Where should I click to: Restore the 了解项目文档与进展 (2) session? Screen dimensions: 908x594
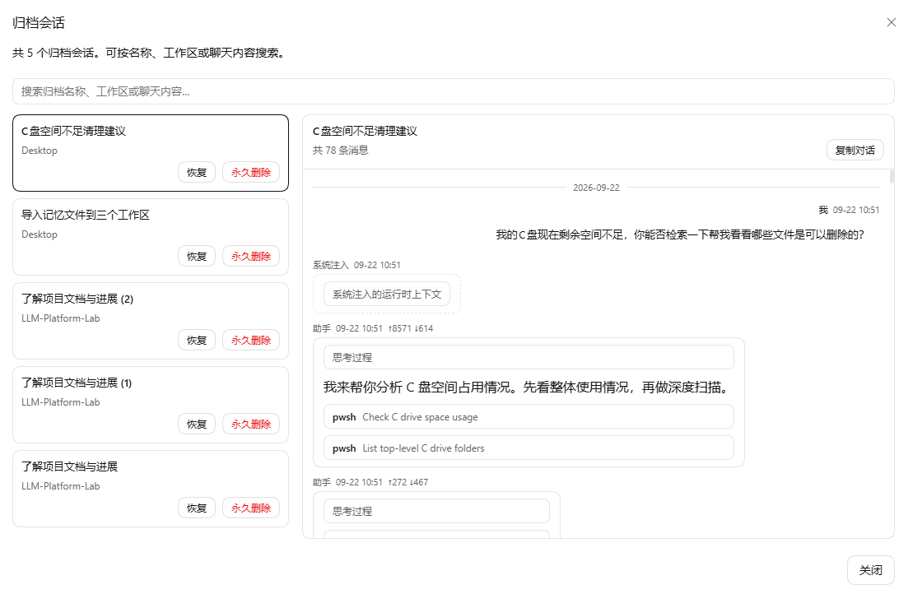pyautogui.click(x=197, y=341)
